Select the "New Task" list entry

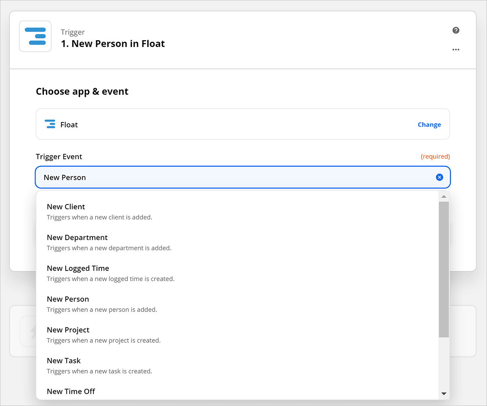pos(64,361)
